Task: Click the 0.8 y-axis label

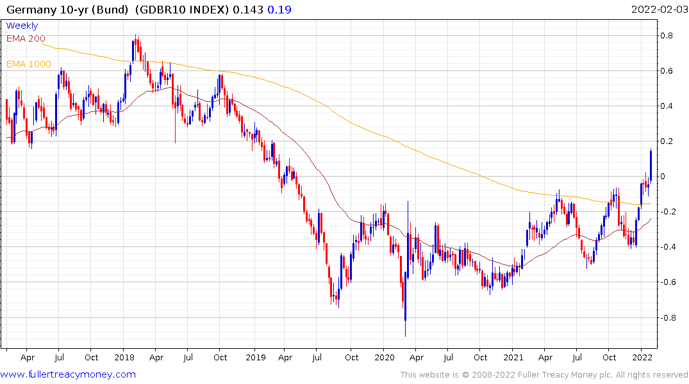Action: click(x=667, y=36)
